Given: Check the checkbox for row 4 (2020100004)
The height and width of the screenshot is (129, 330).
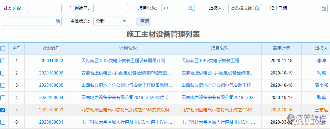Looking at the screenshot, I should 3,98.
